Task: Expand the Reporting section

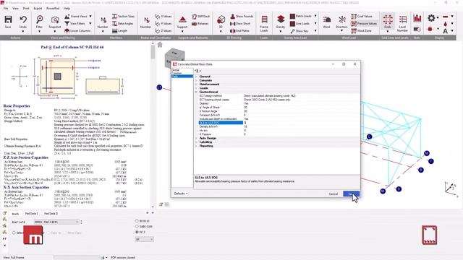Action: coord(196,146)
